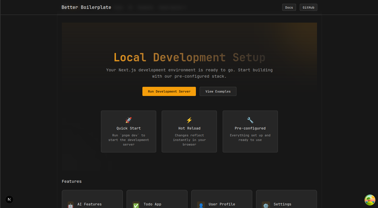This screenshot has width=378, height=208.
Task: Click 'Changes reflect instantly in your browser' text
Action: (x=189, y=140)
